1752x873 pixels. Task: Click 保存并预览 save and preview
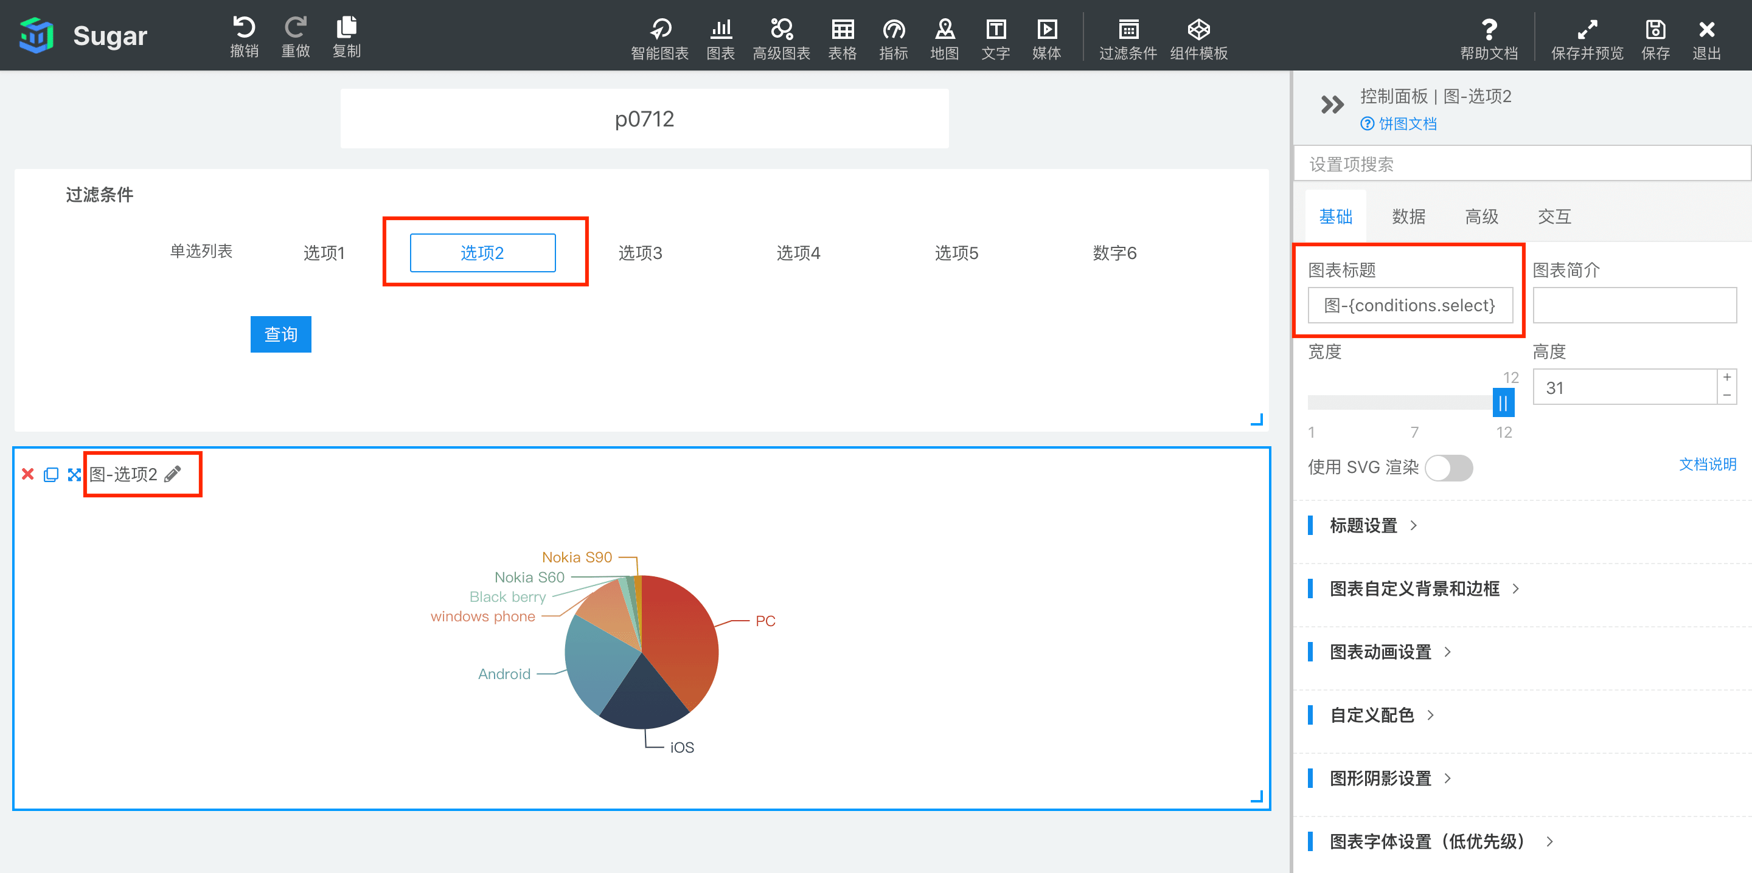[1587, 39]
